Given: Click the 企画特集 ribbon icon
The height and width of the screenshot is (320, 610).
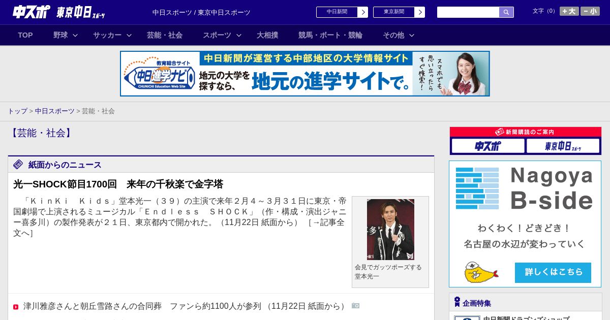Looking at the screenshot, I should 457,302.
